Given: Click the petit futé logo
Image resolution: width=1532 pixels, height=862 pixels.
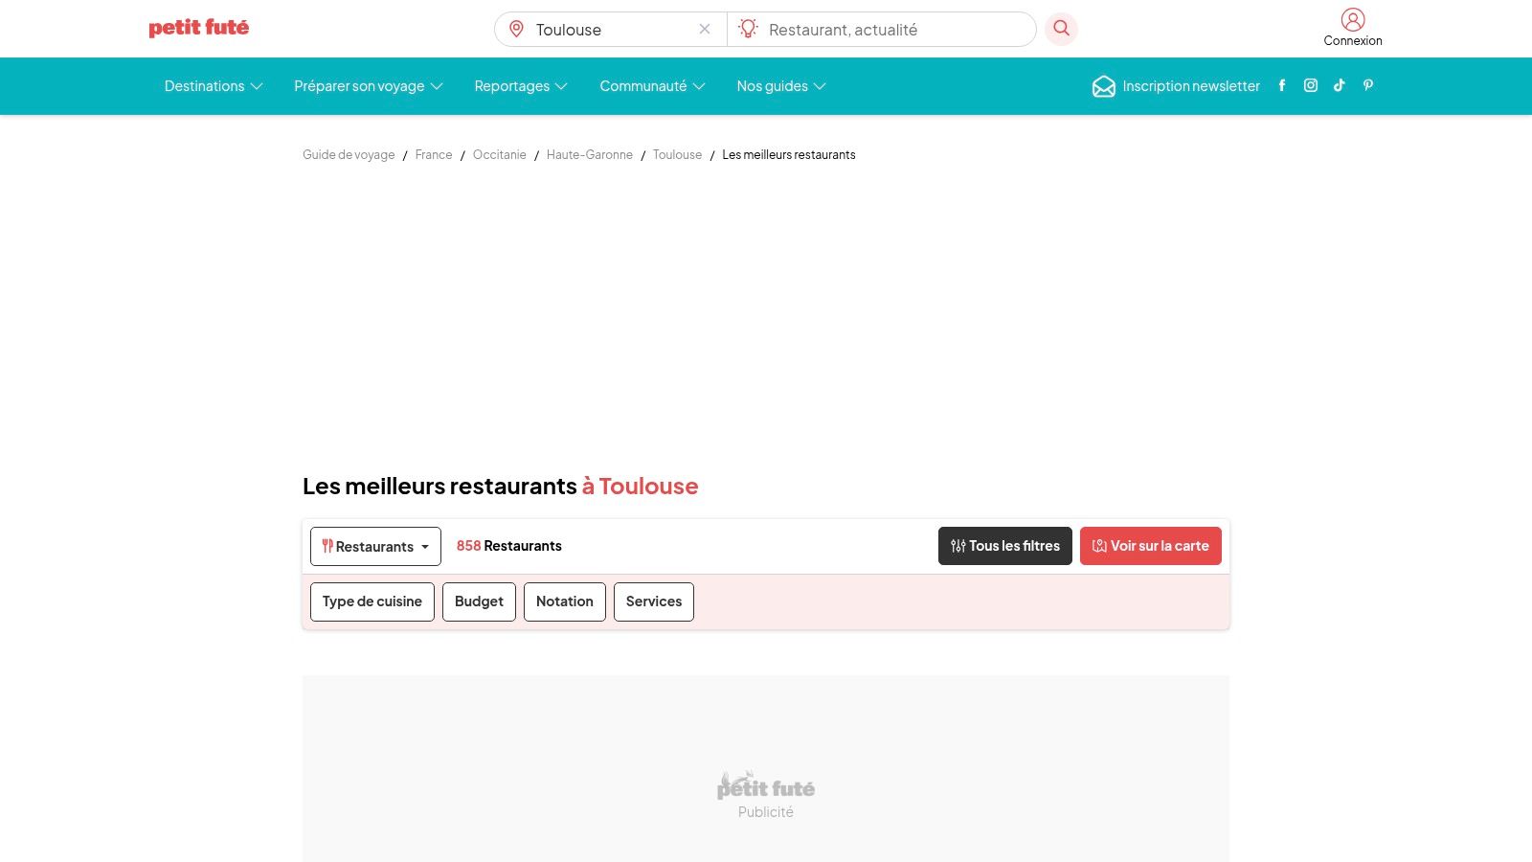Looking at the screenshot, I should point(199,28).
